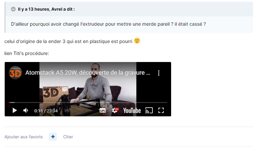Open the quoted post header by Avrel

46,9
